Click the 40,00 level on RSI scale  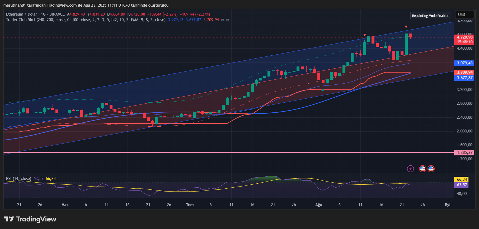[x=462, y=194]
